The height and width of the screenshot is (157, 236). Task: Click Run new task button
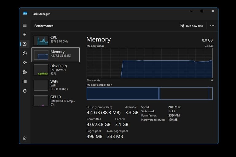[x=192, y=26]
